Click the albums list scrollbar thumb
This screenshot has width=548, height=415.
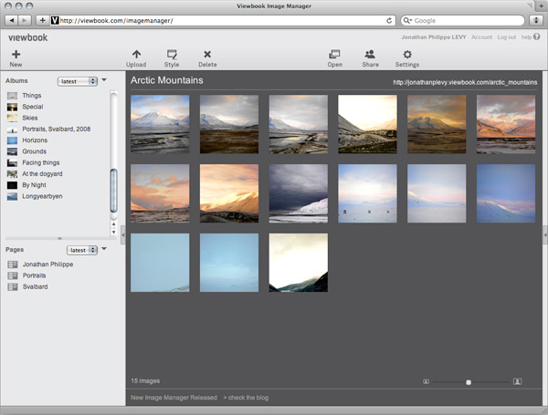pyautogui.click(x=113, y=191)
